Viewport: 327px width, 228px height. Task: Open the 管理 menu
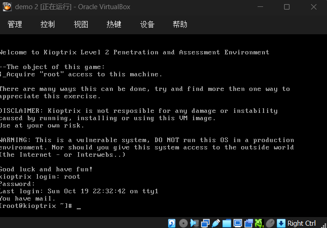pos(15,25)
